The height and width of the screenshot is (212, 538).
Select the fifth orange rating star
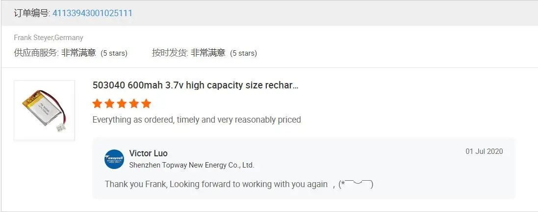[x=146, y=104]
